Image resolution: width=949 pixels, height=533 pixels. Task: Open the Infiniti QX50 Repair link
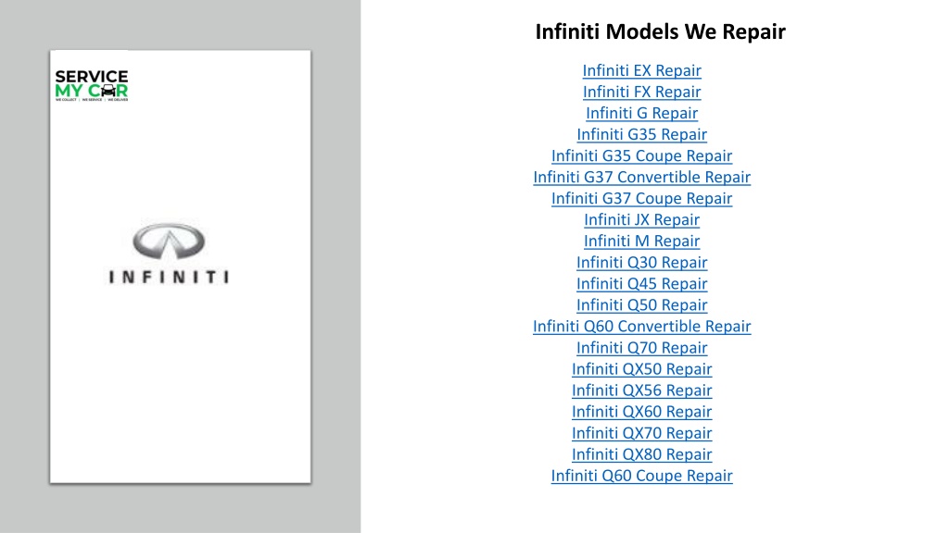641,368
